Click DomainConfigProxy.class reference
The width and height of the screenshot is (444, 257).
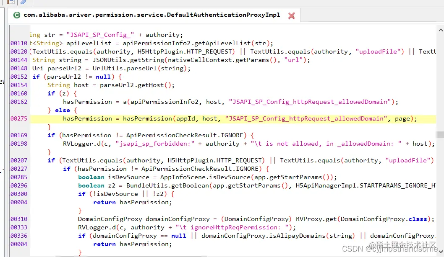[x=384, y=219]
